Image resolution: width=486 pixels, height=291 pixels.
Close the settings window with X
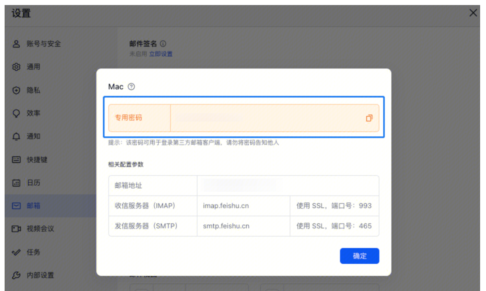click(x=473, y=13)
